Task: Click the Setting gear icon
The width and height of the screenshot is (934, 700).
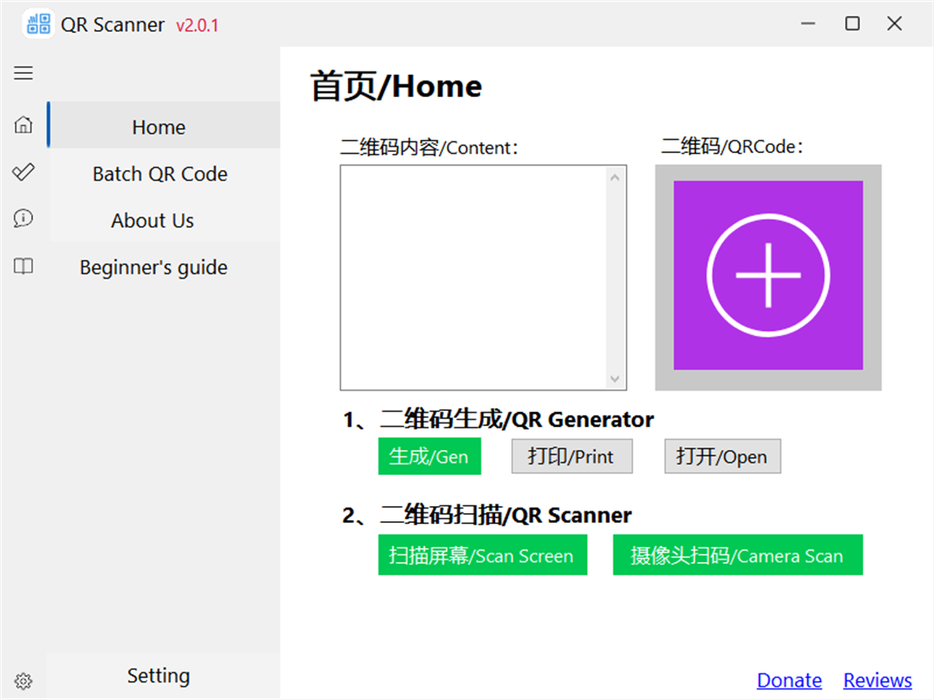Action: point(23,680)
